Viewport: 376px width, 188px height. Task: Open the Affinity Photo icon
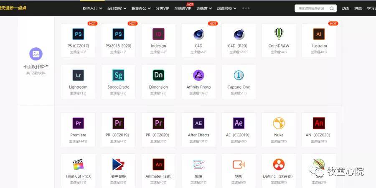(198, 75)
